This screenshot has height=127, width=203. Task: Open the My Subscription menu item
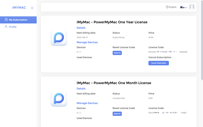(18, 20)
